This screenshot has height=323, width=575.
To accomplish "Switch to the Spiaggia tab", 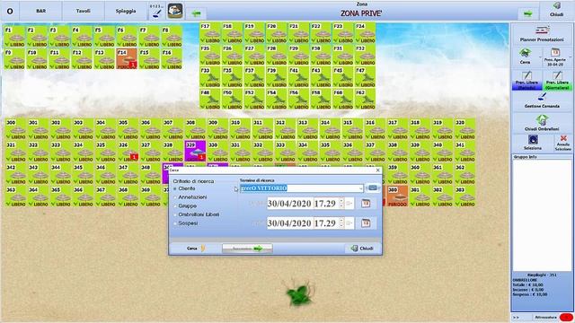I will coord(126,11).
